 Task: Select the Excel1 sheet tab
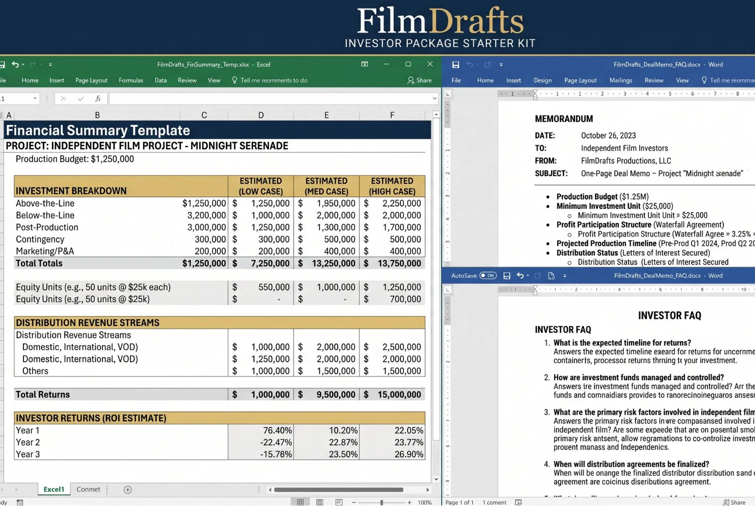[x=54, y=489]
